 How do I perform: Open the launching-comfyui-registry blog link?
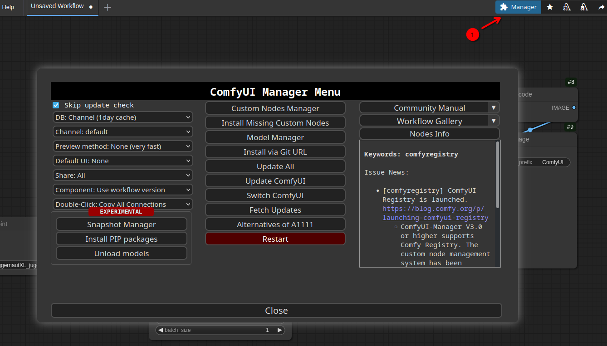click(x=435, y=213)
